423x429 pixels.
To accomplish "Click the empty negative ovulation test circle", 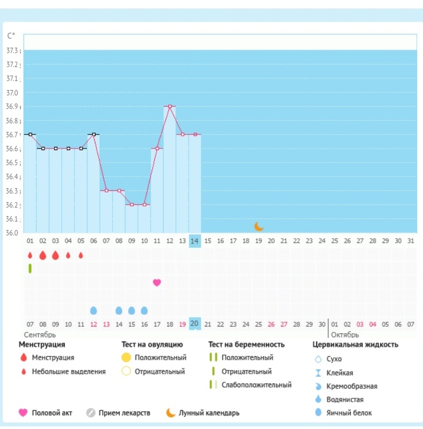I will pyautogui.click(x=127, y=372).
